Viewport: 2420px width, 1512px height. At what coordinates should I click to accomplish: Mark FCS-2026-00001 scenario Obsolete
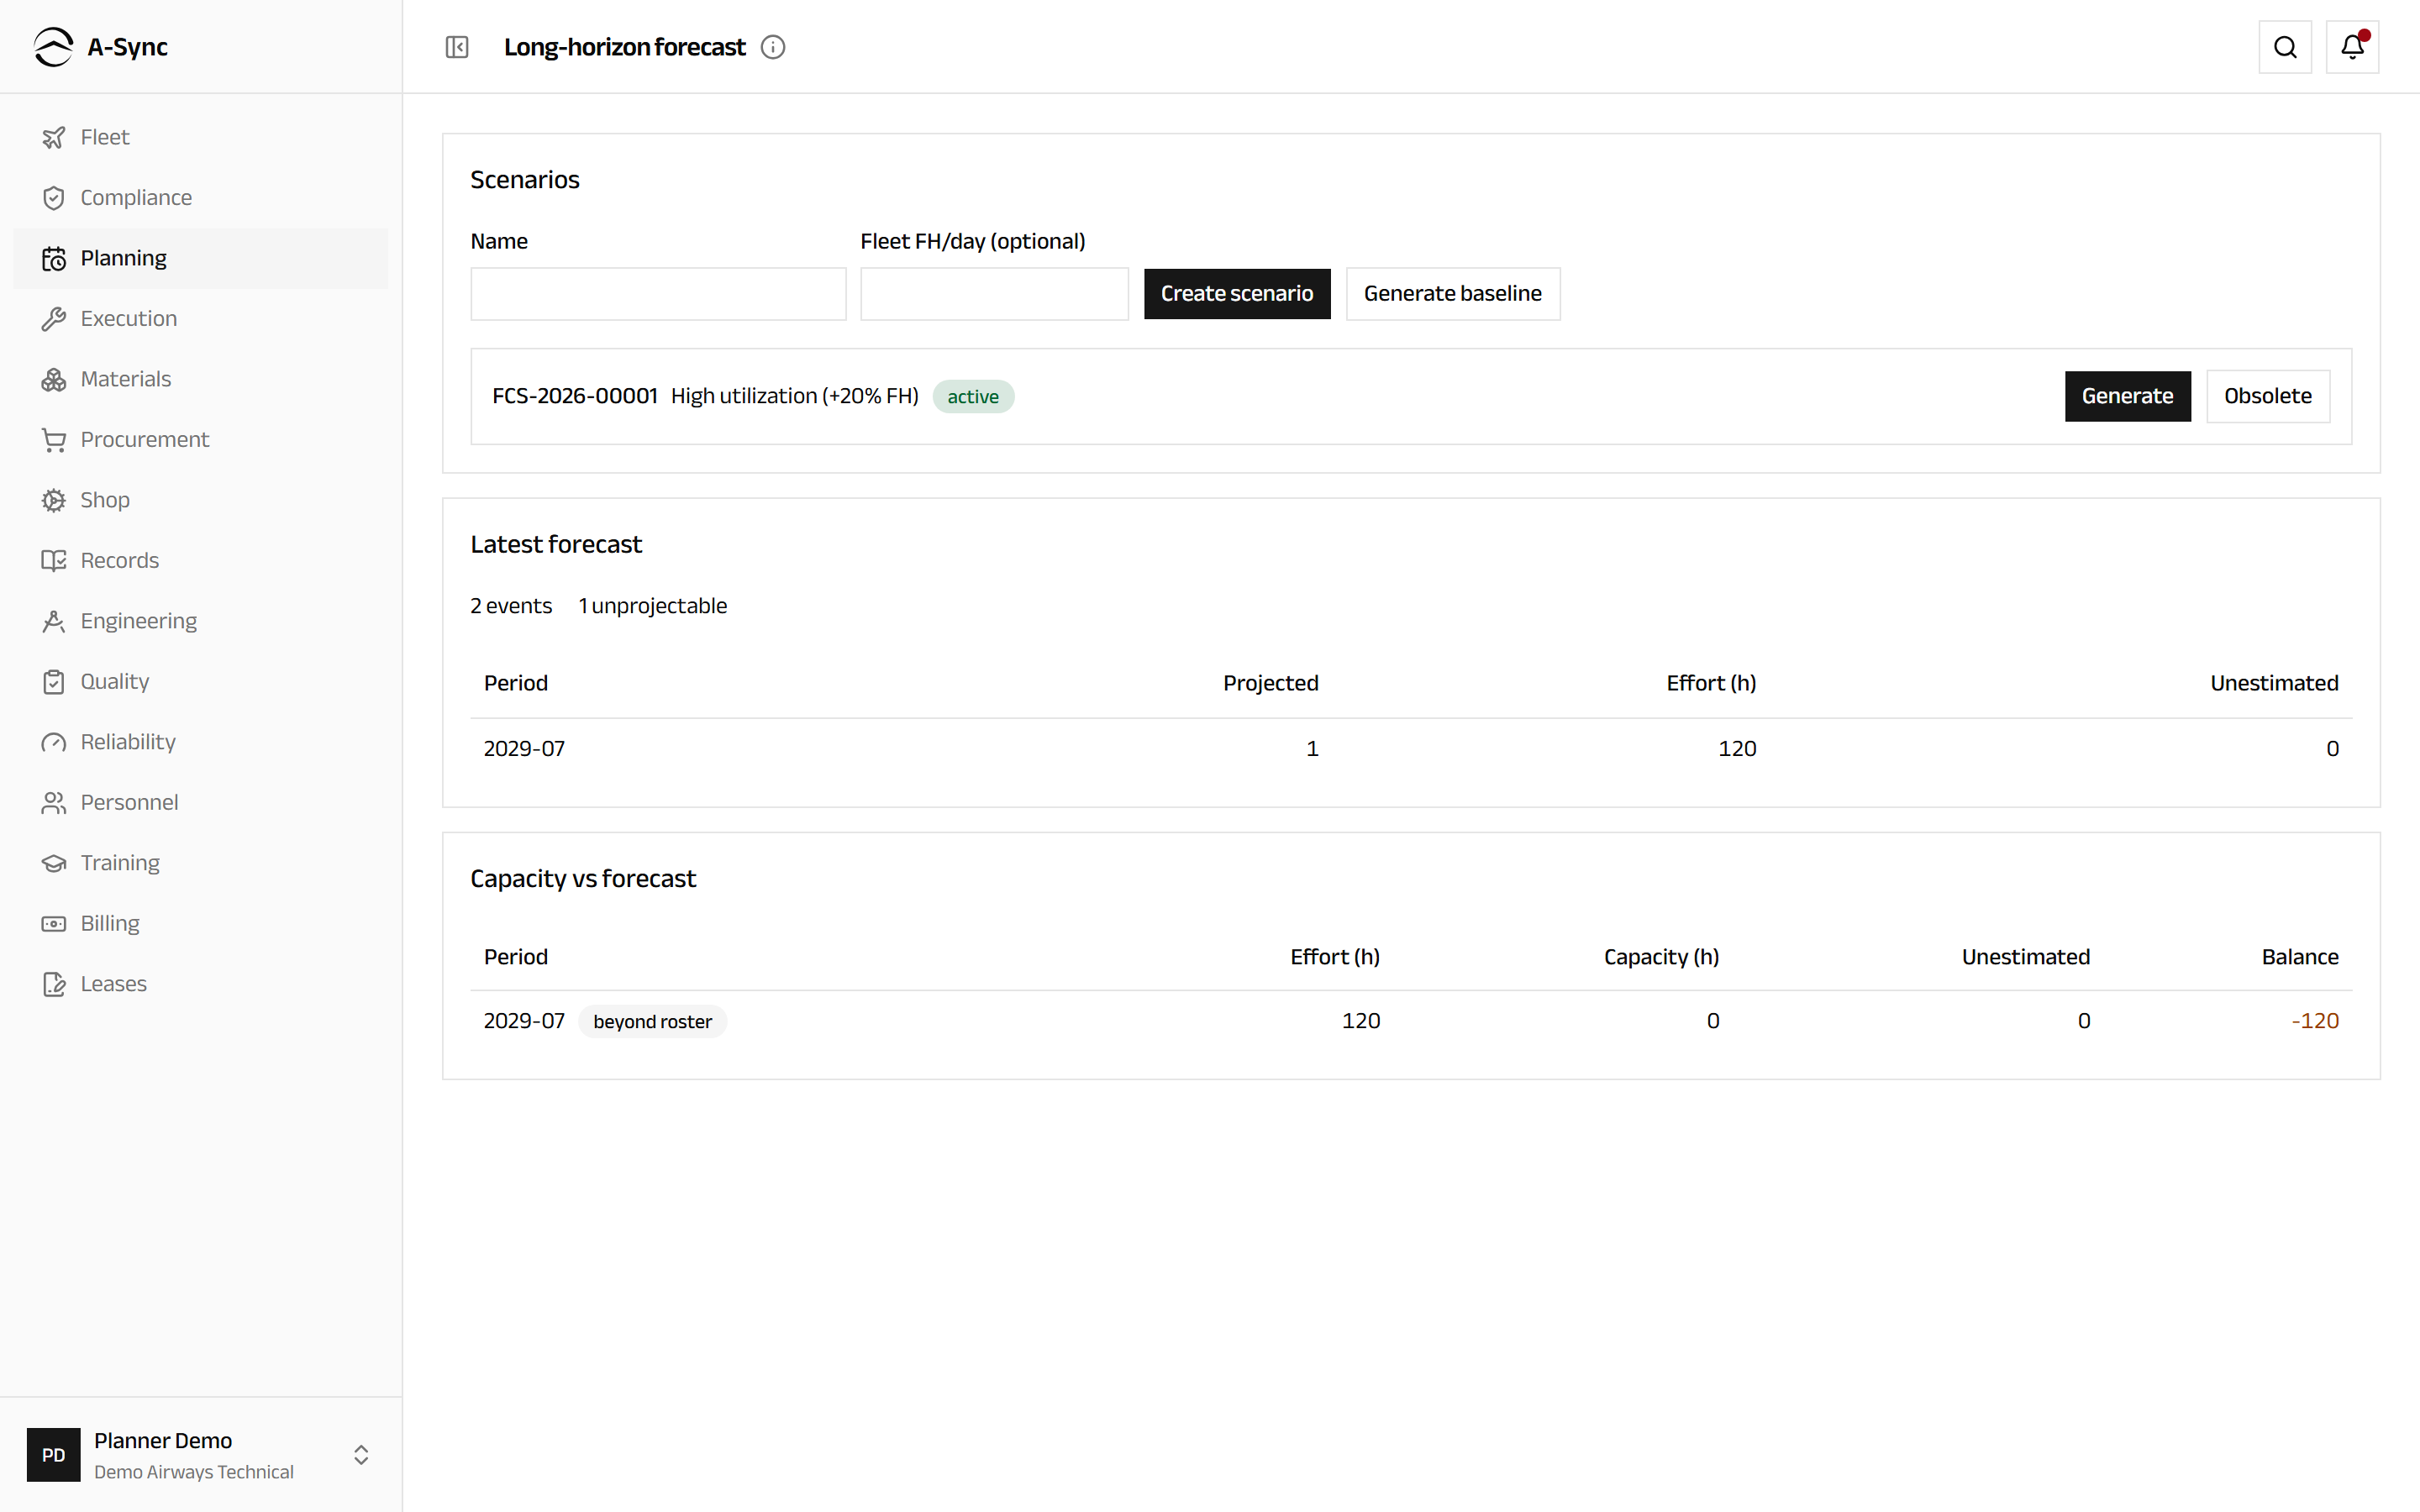point(2267,396)
